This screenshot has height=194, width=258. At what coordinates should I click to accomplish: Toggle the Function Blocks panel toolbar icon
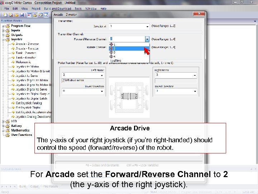click(x=35, y=15)
